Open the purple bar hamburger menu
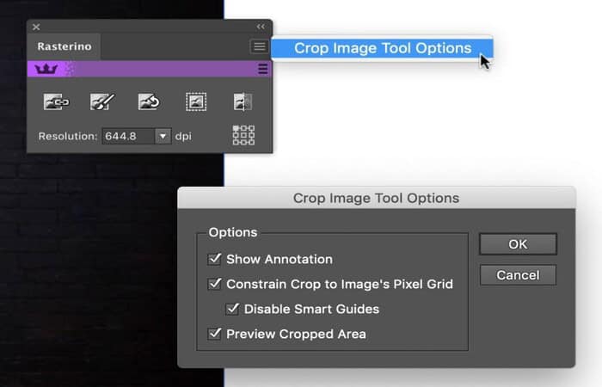This screenshot has height=387, width=602. [x=263, y=69]
